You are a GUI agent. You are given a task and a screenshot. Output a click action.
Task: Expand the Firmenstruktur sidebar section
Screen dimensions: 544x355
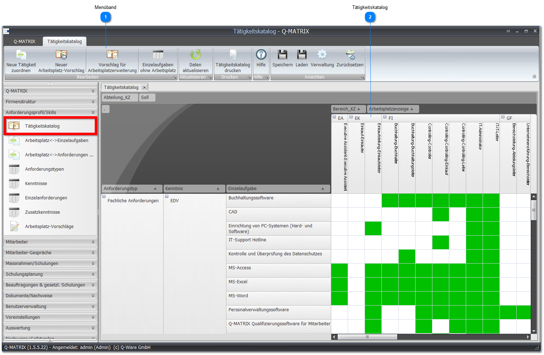[x=50, y=102]
